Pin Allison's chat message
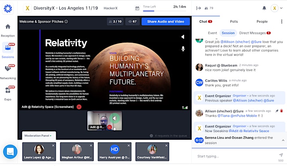Image resolution: width=287 pixels, height=166 pixels. click(277, 111)
